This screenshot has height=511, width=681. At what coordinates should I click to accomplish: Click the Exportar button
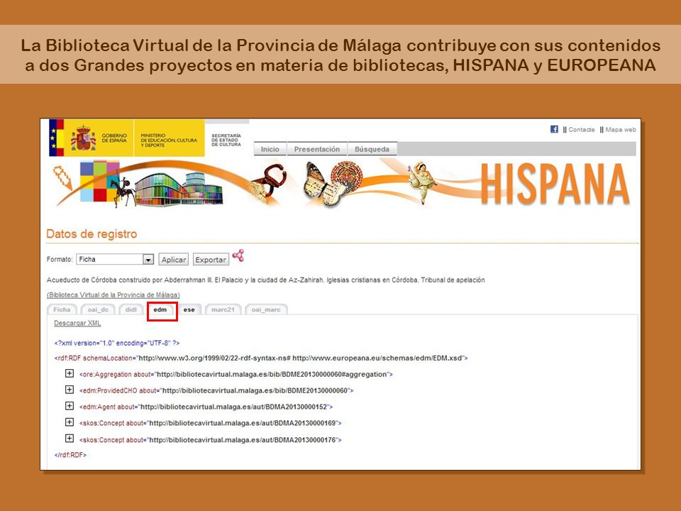211,260
